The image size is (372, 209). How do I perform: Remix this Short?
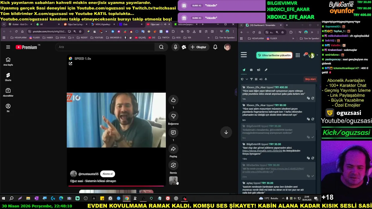click(174, 165)
